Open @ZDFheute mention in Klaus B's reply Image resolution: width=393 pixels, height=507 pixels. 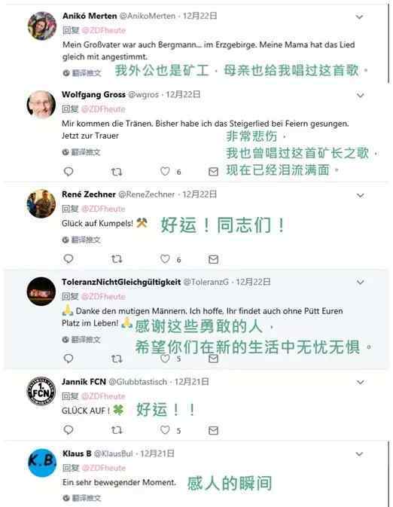click(x=104, y=468)
